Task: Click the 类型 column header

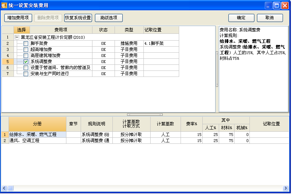Action: pos(129,30)
